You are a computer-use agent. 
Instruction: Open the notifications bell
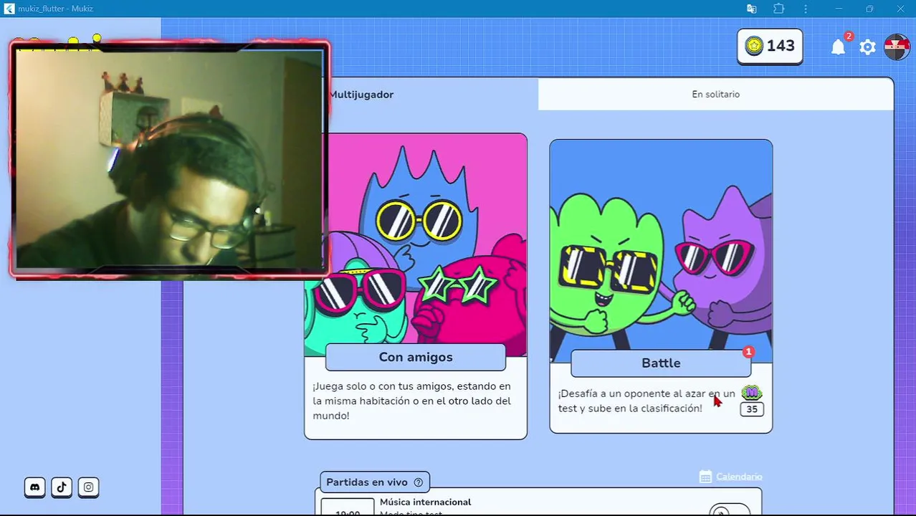click(x=838, y=47)
